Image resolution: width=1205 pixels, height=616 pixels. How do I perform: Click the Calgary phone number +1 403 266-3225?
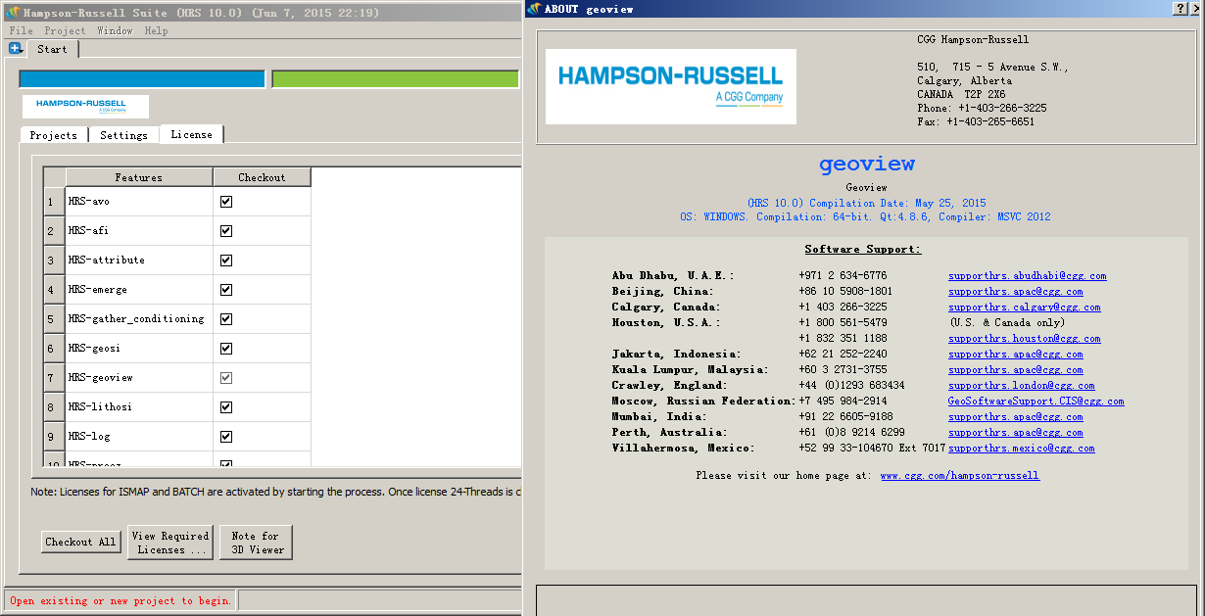(x=843, y=308)
